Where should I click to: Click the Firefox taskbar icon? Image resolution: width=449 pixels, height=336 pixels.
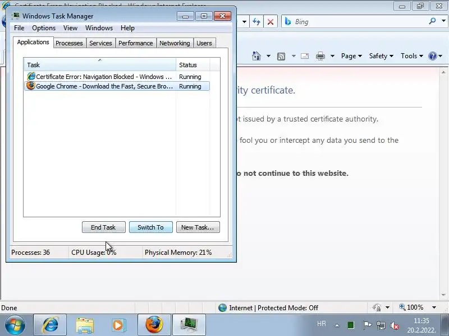click(154, 325)
